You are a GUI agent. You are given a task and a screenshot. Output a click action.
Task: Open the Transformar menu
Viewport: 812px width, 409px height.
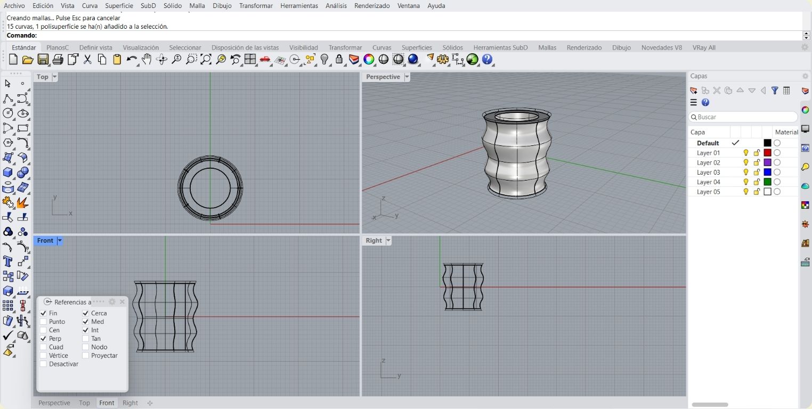(256, 5)
